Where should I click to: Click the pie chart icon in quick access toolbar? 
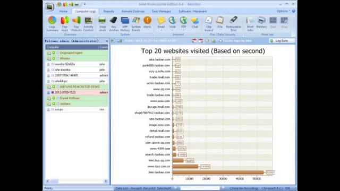pos(59,4)
